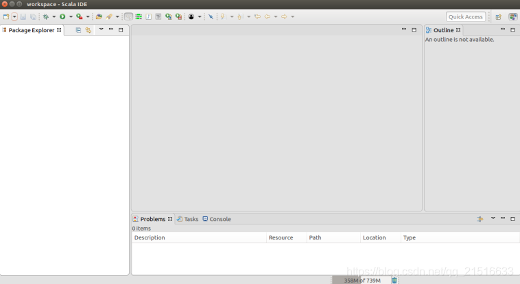The width and height of the screenshot is (520, 284).
Task: Click the Resource column header
Action: (x=287, y=237)
